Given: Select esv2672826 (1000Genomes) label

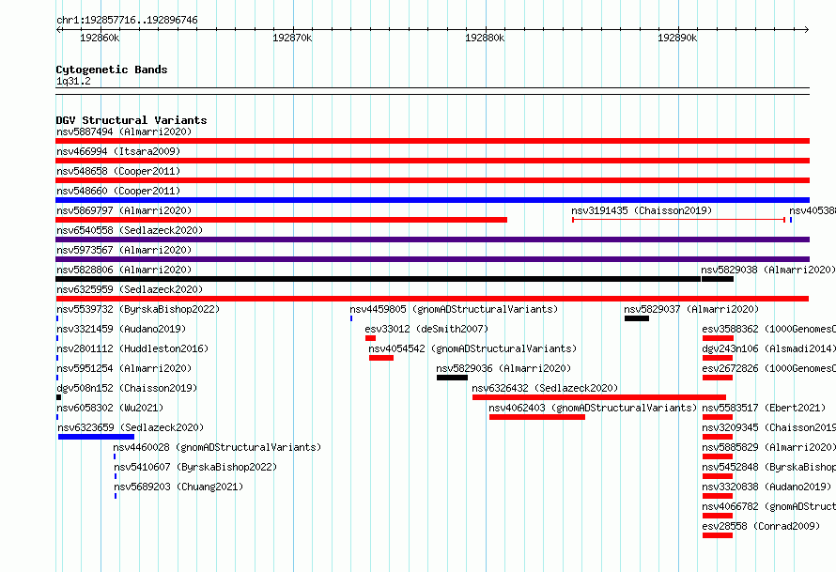Looking at the screenshot, I should click(768, 368).
